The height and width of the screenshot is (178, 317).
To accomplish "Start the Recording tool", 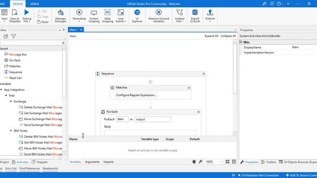I will [x=79, y=15].
